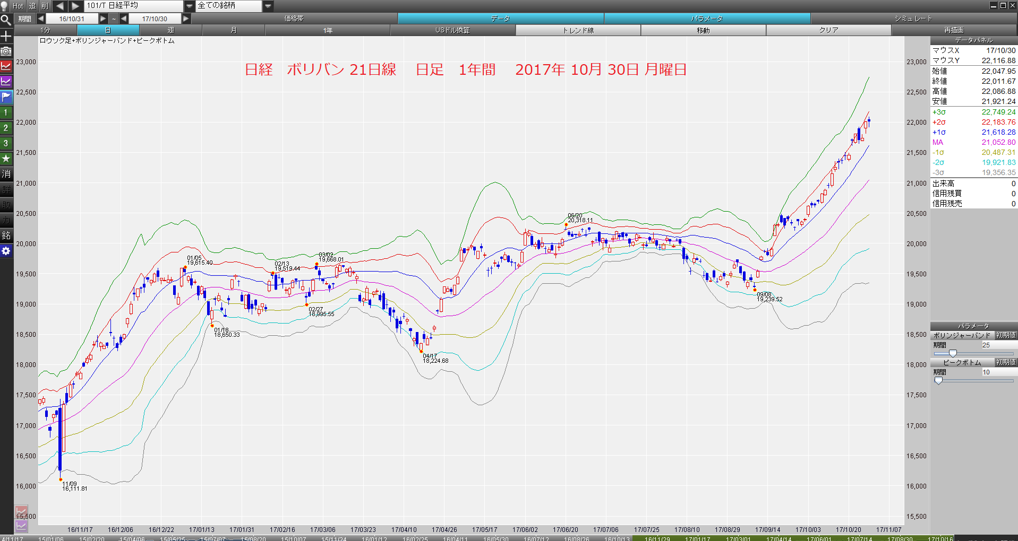This screenshot has width=1018, height=541.
Task: Toggle USドル換算 conversion
Action: pyautogui.click(x=452, y=30)
